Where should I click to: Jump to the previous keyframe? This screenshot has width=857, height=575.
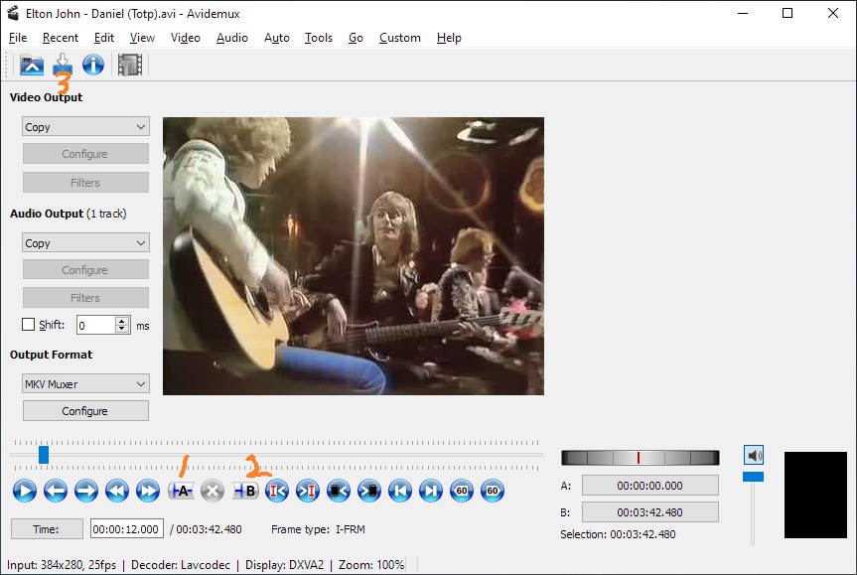[x=117, y=491]
